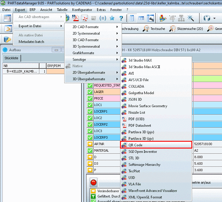Screen dimensions: 222x202
Task: Click the favorites star toolbar icon
Action: pyautogui.click(x=112, y=18)
